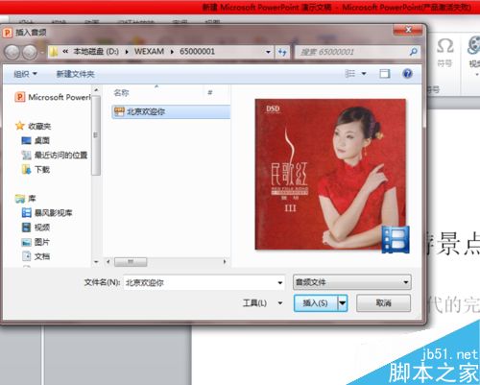Open the 暴风影视库 library

[x=47, y=213]
